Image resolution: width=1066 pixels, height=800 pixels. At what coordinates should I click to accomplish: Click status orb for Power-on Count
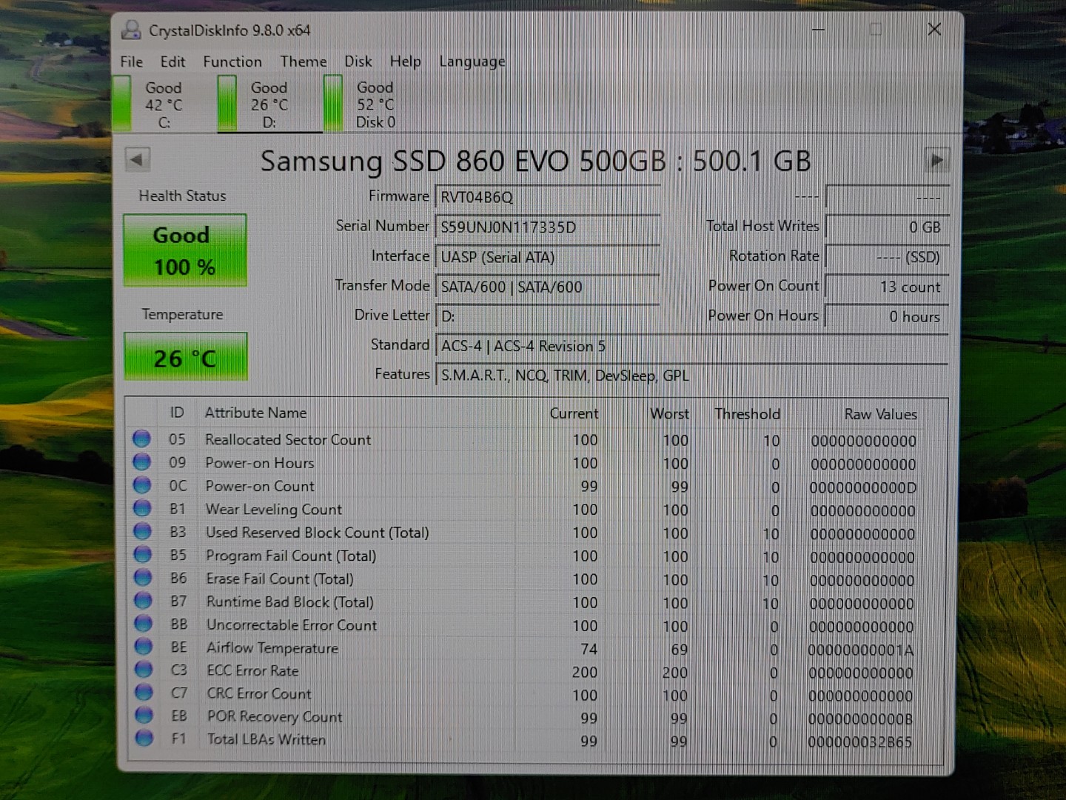point(142,485)
